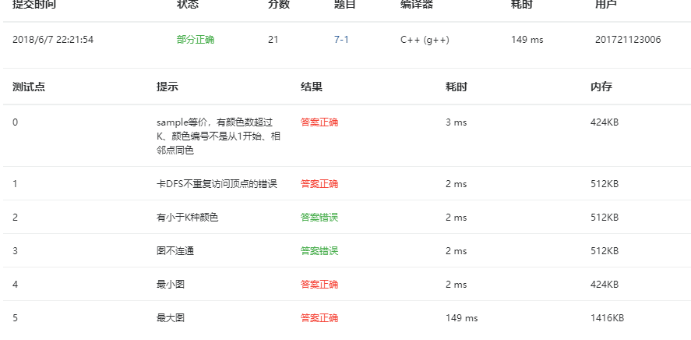Click the 内存 column header
The image size is (691, 340).
601,87
